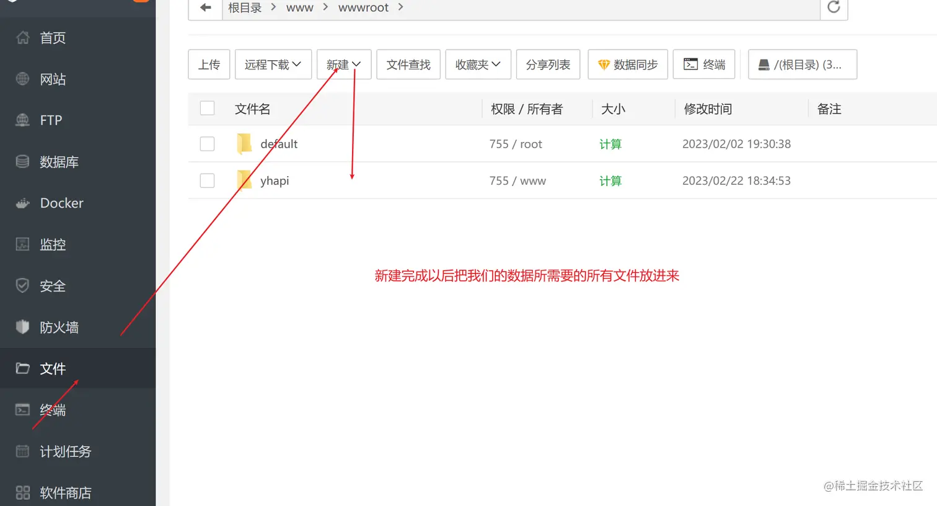Open the yhapi folder by its name

tap(275, 180)
